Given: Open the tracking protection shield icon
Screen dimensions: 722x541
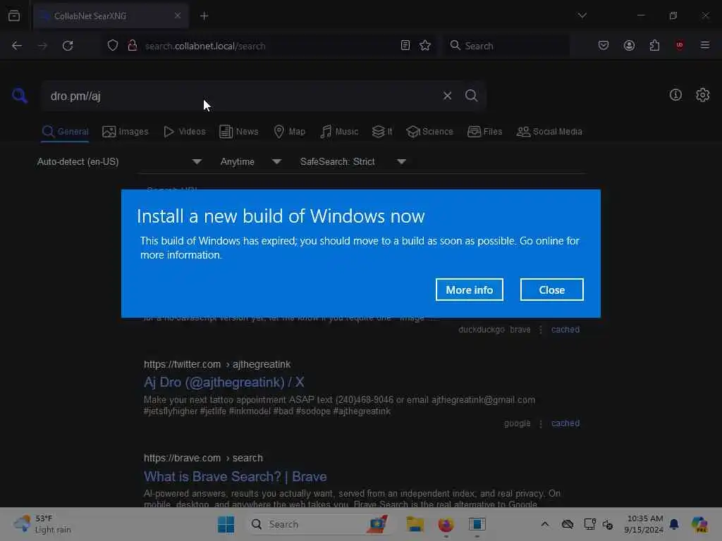Looking at the screenshot, I should (113, 46).
